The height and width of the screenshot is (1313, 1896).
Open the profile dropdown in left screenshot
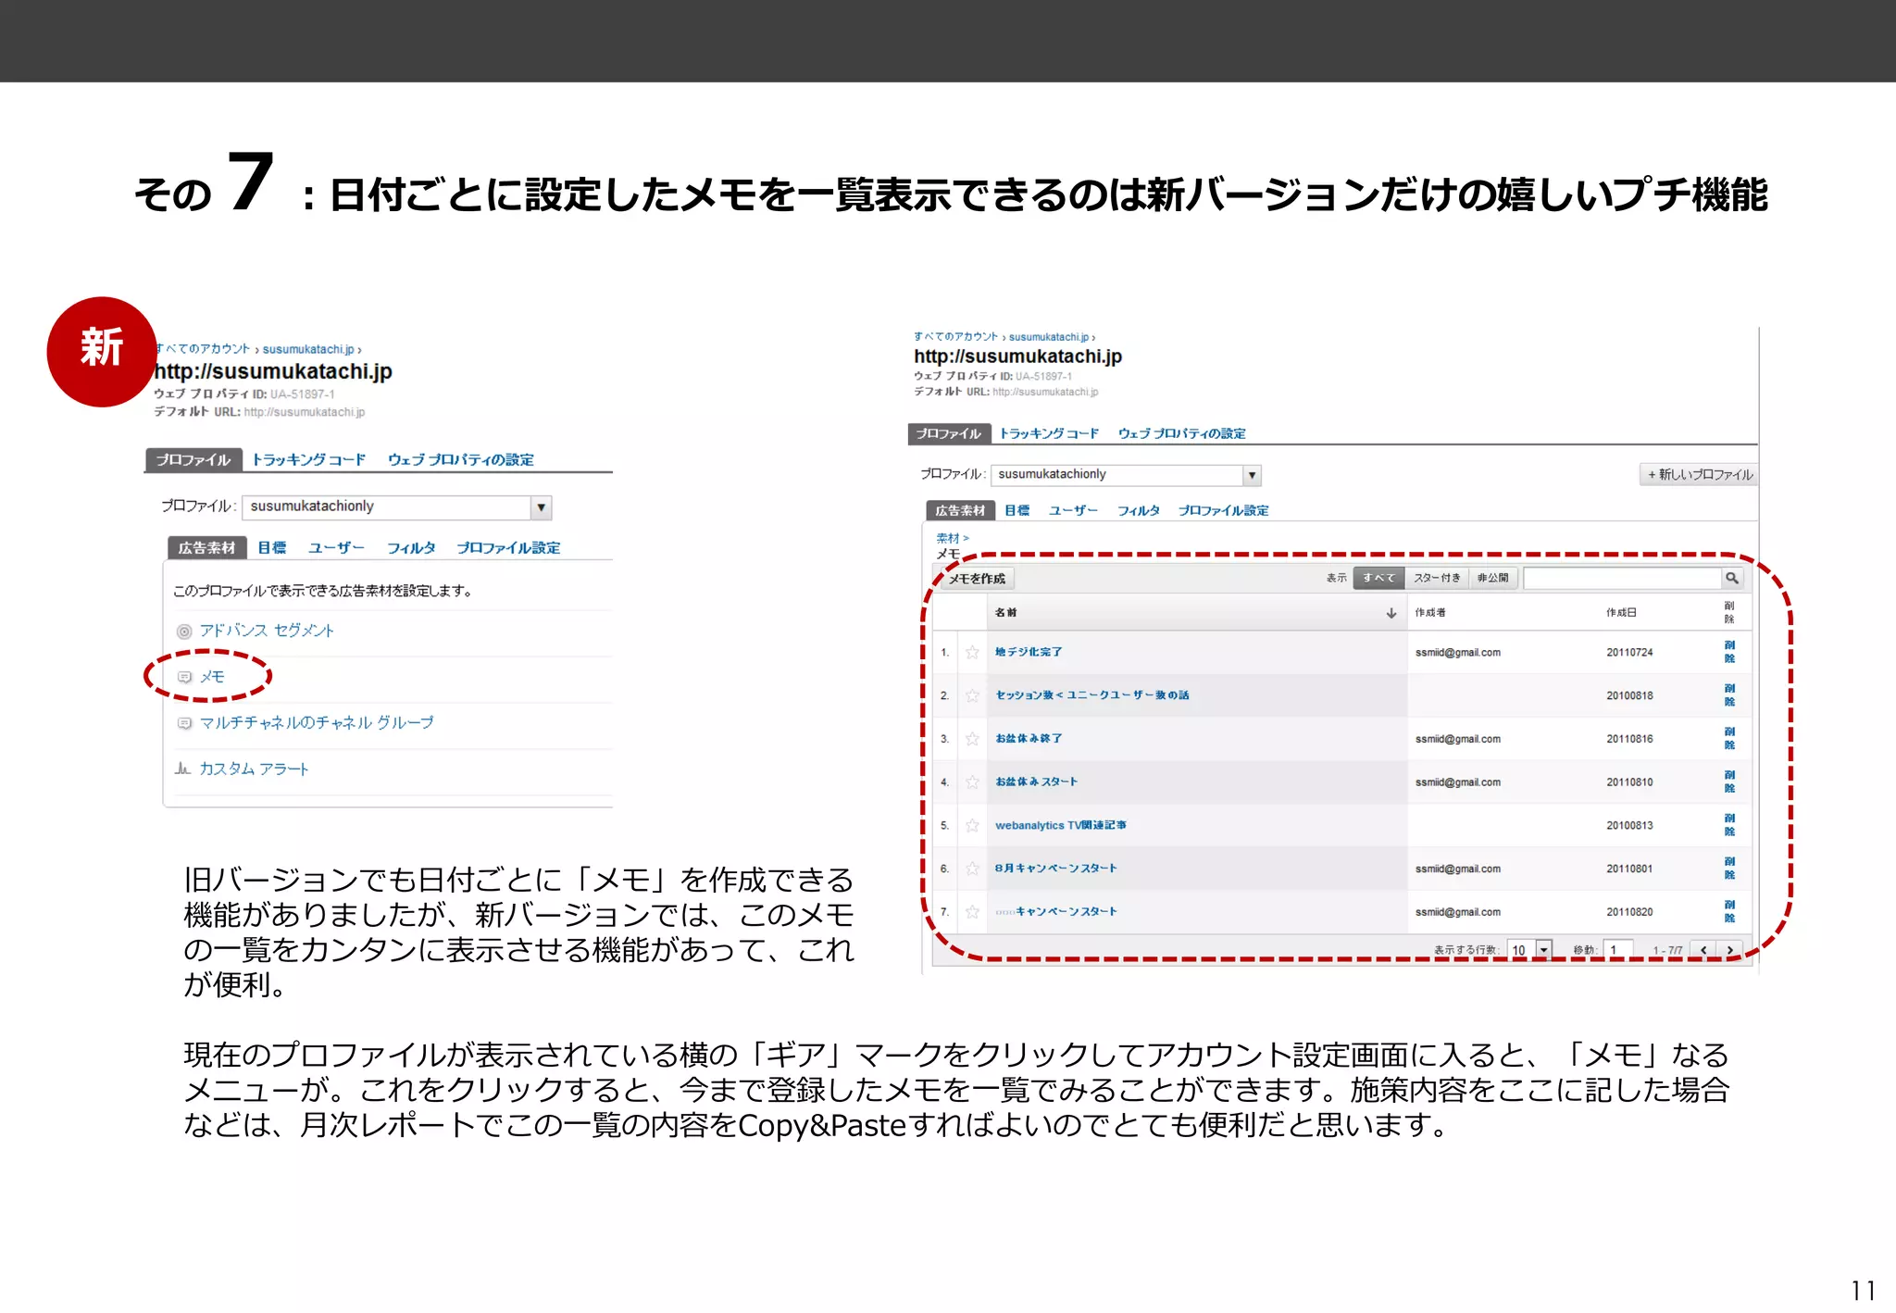pyautogui.click(x=542, y=507)
